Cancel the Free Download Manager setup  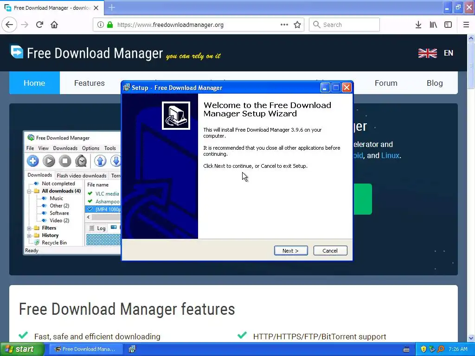[x=330, y=251]
